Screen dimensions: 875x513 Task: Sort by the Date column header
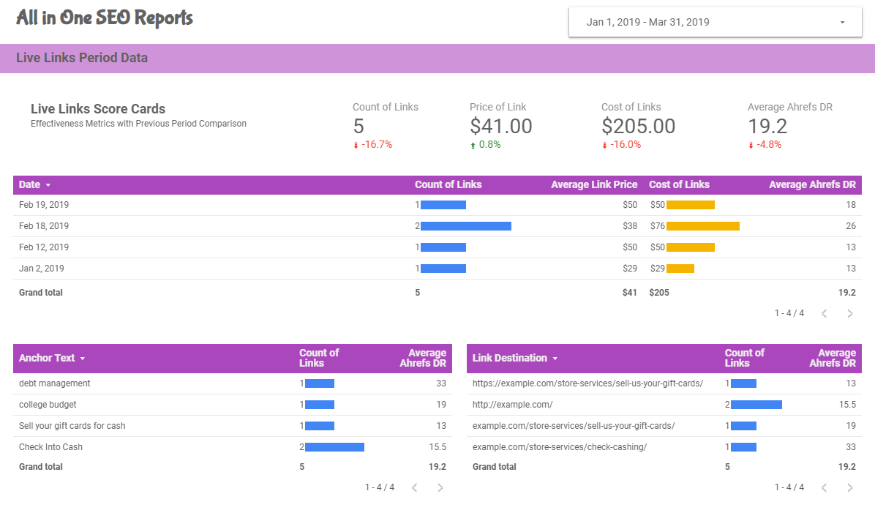[x=29, y=184]
